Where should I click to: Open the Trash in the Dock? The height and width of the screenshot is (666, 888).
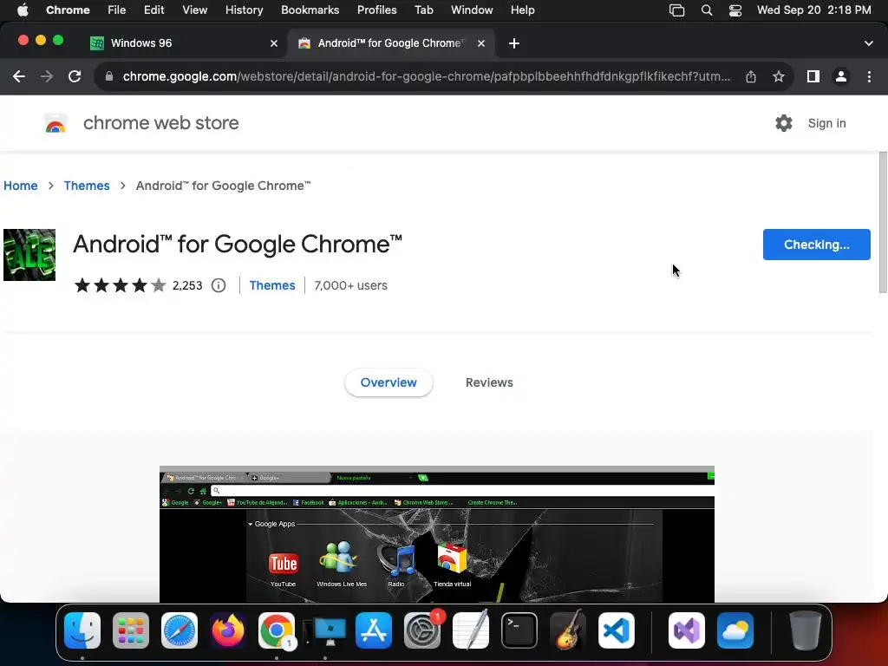(806, 630)
